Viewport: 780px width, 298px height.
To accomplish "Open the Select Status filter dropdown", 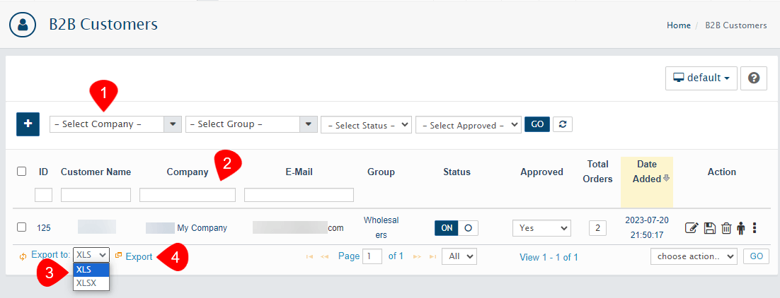I will [366, 125].
